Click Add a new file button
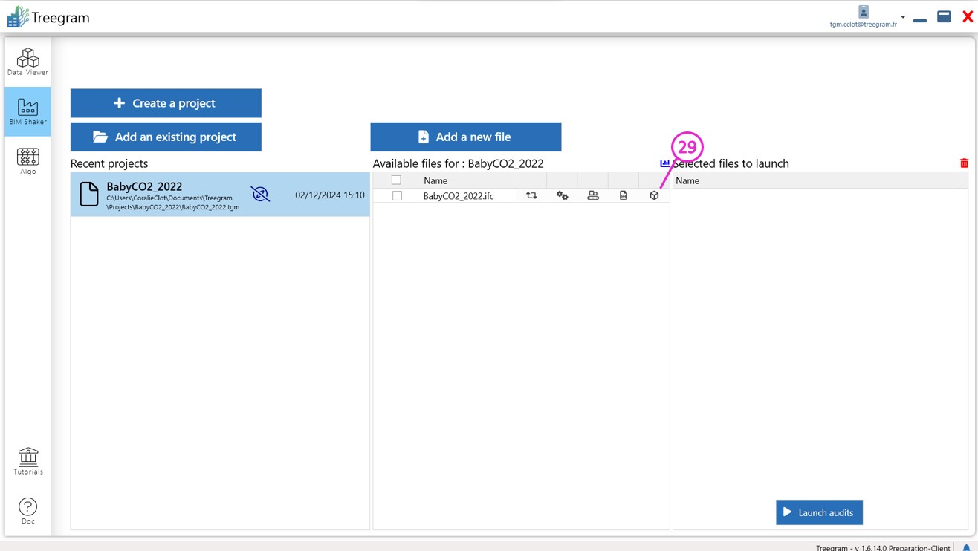 466,137
